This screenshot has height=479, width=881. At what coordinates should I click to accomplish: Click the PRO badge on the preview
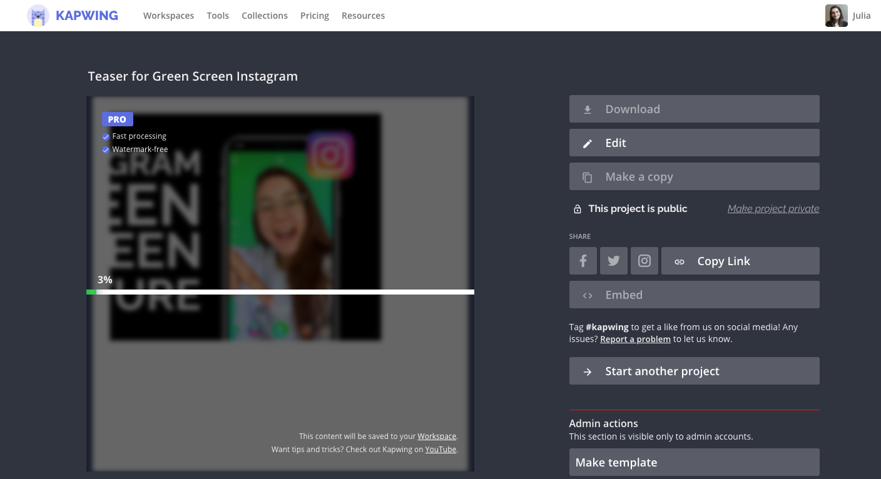[117, 119]
